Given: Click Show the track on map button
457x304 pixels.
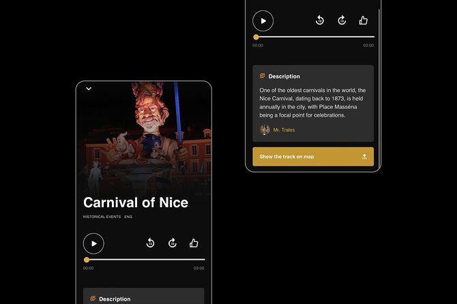Looking at the screenshot, I should click(313, 157).
